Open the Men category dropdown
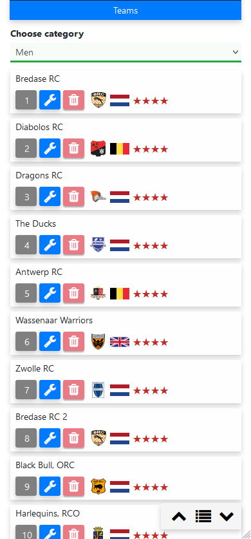Image resolution: width=251 pixels, height=539 pixels. click(126, 52)
